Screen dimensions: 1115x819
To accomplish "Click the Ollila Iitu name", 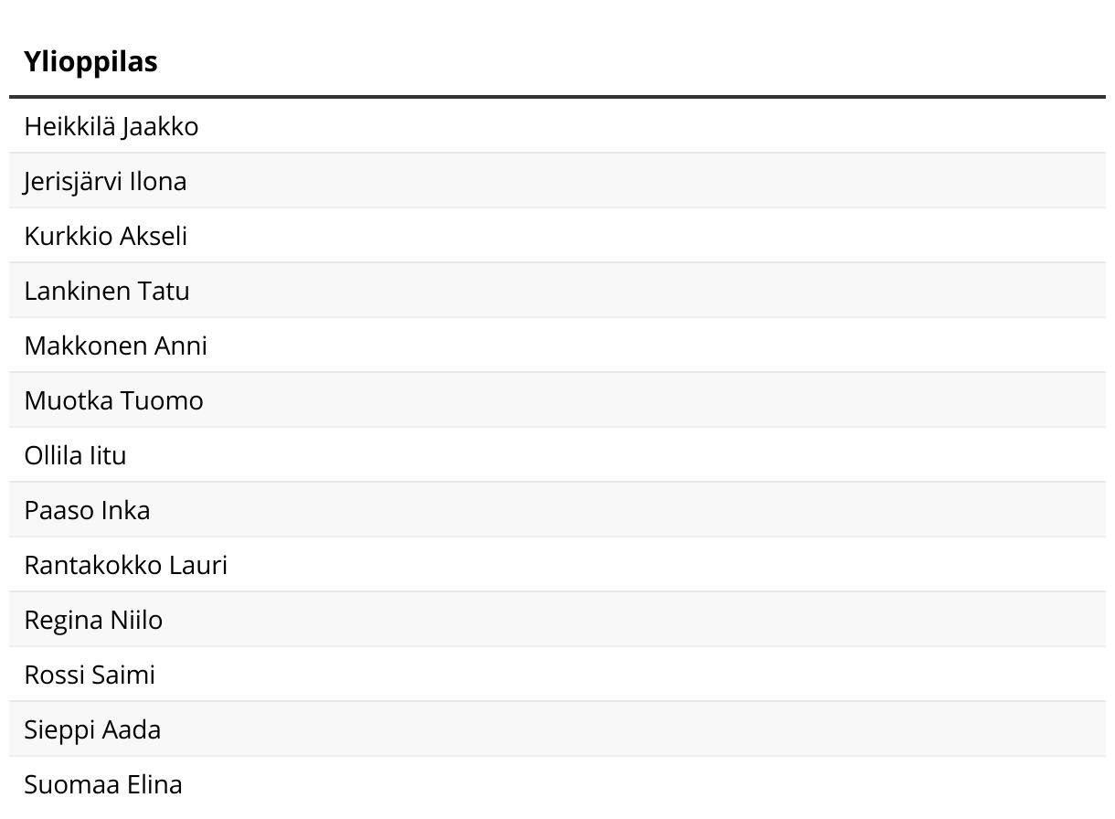I will coord(75,455).
